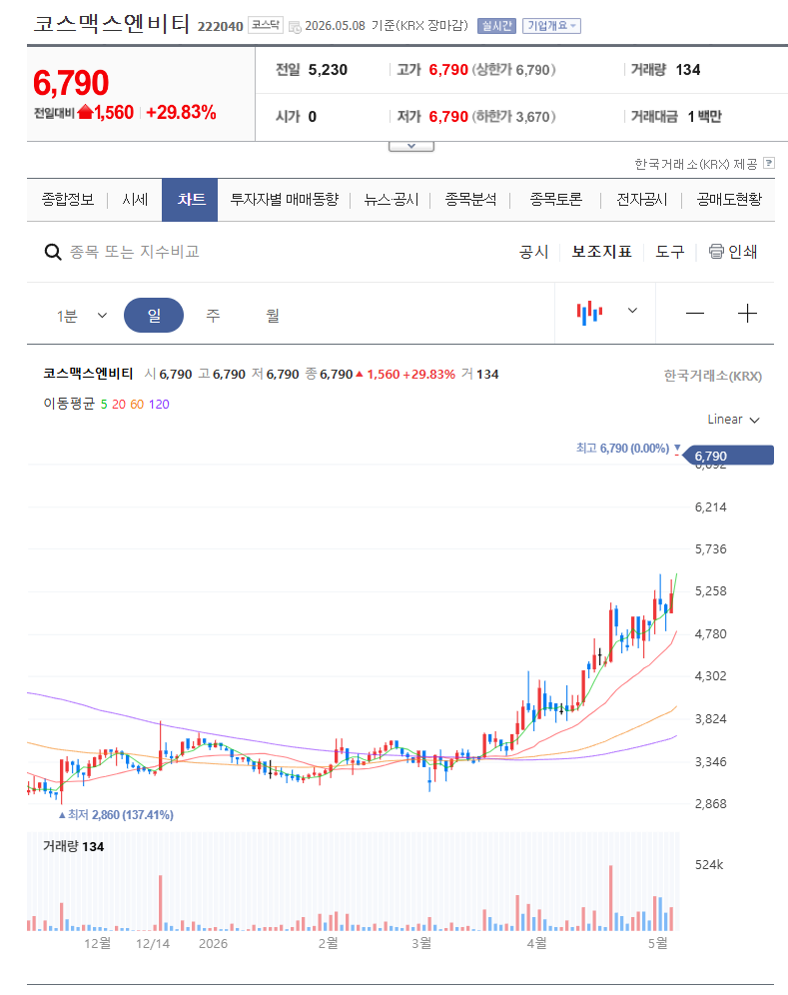
Task: Open the 투자자별 매매동향 tab
Action: (x=285, y=200)
